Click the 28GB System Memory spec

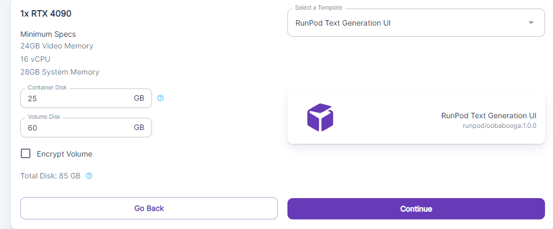(x=60, y=72)
